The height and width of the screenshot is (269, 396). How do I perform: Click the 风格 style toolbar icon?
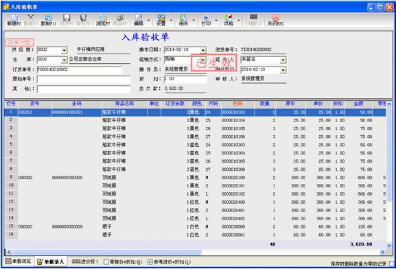229,20
